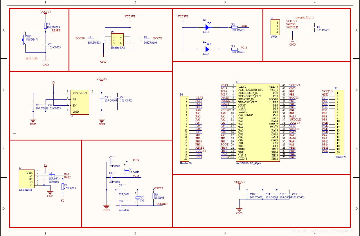Image resolution: width=360 pixels, height=236 pixels.
Task: Click the OSCOUT net label by crystal
Action: (162, 204)
